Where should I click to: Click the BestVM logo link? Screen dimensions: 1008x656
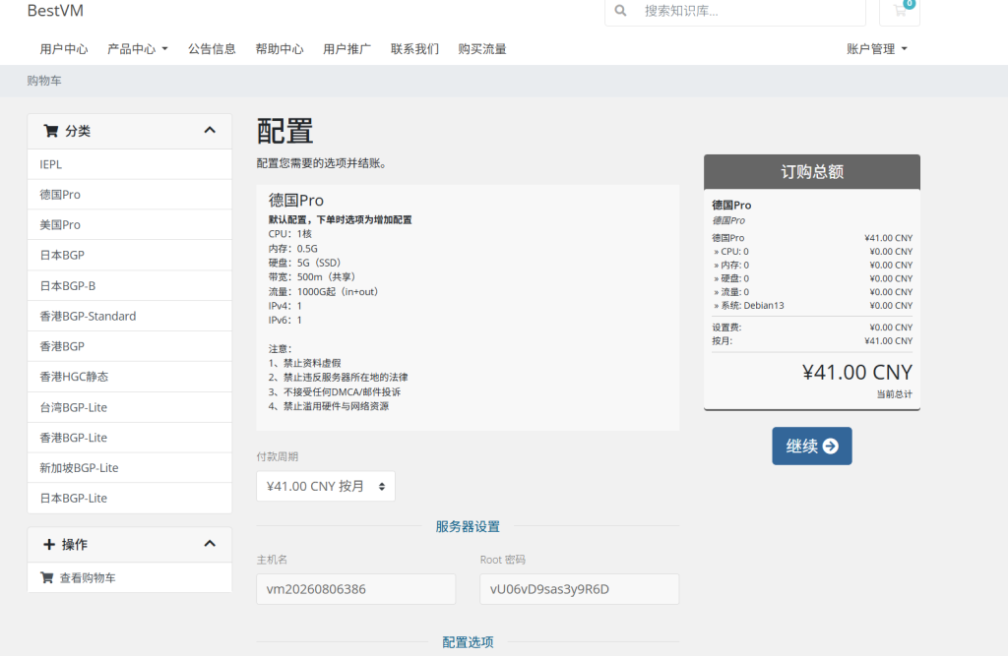pos(55,10)
